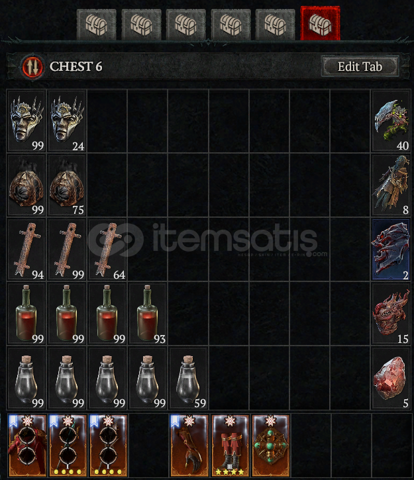Click the Edit Tab button

pyautogui.click(x=360, y=66)
